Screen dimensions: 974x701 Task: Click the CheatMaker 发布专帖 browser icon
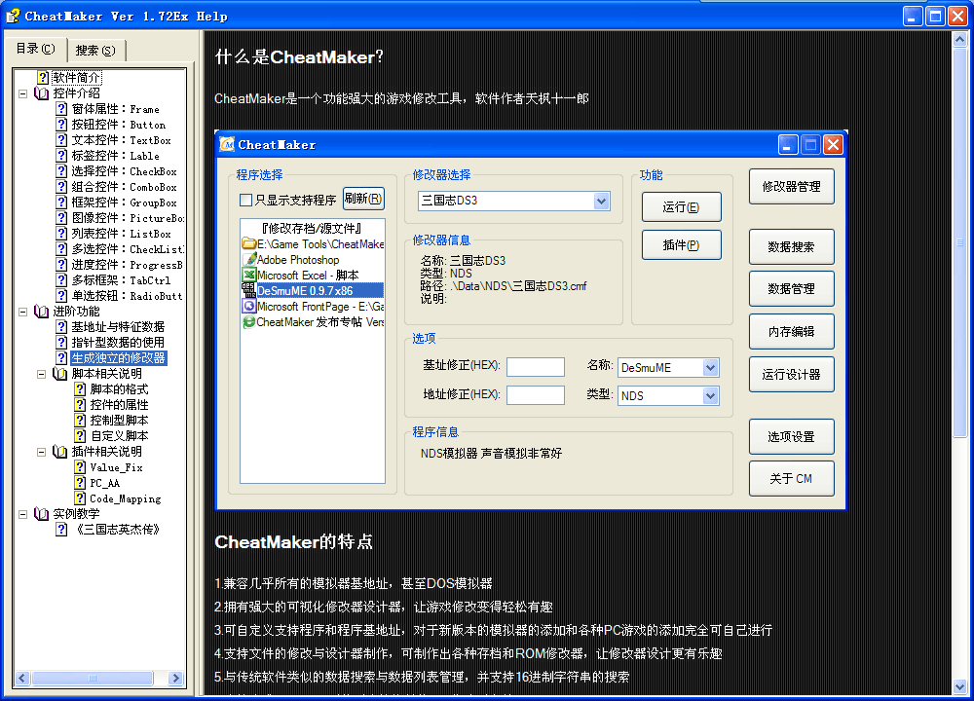point(249,321)
